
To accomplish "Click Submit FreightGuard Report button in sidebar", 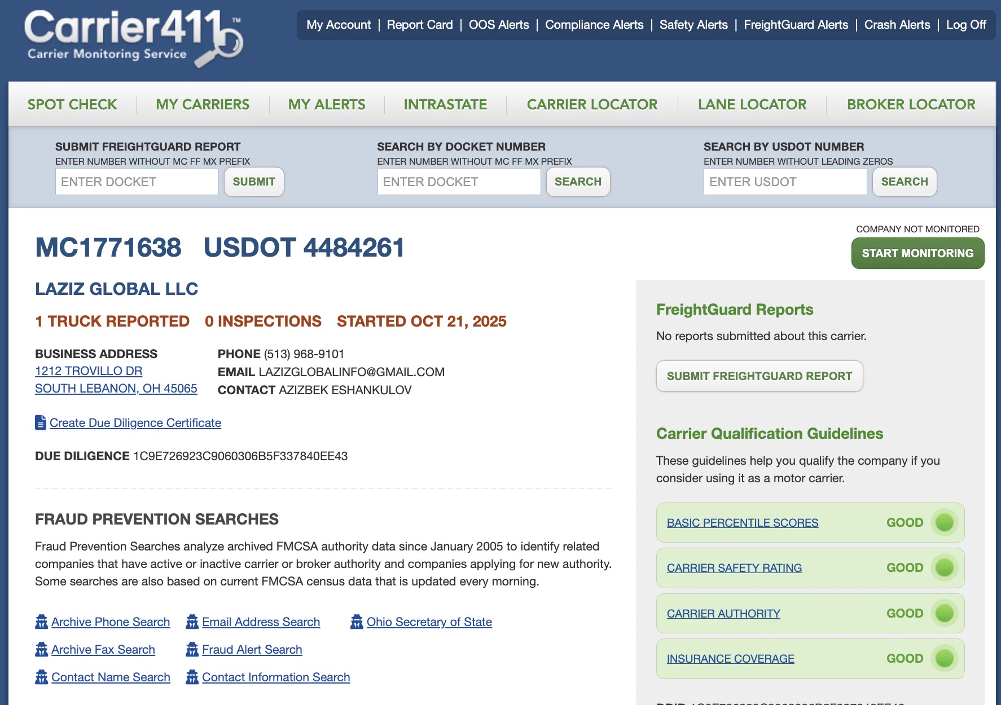I will click(759, 376).
